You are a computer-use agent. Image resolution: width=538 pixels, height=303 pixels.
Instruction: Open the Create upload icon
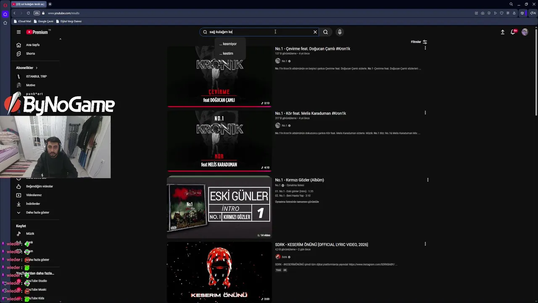point(503,32)
